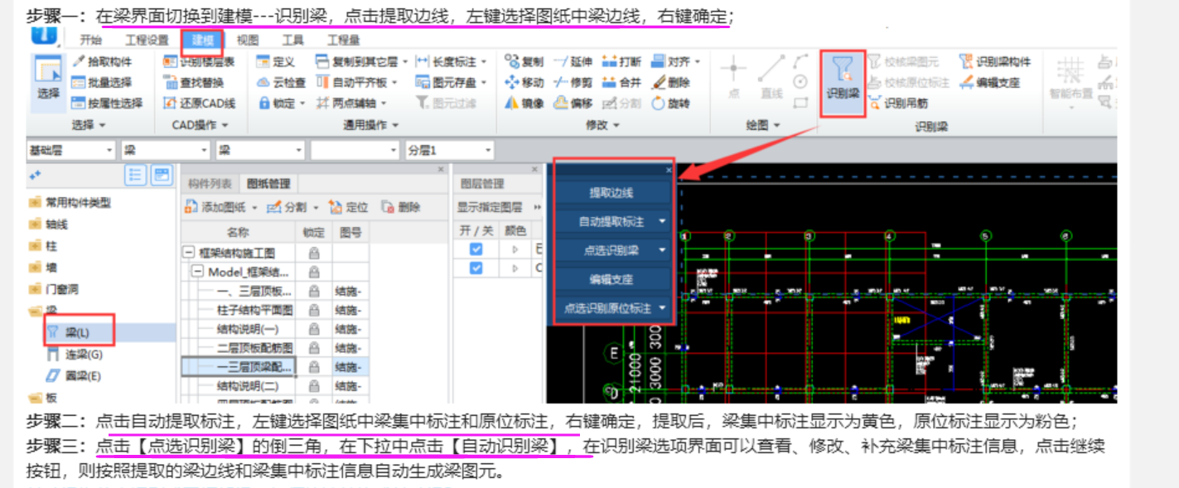
Task: Toggle first layer checkbox in 图层管理
Action: coord(476,249)
